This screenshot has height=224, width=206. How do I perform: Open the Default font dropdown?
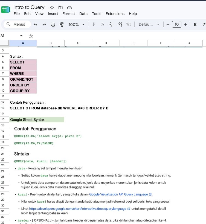tap(149, 24)
